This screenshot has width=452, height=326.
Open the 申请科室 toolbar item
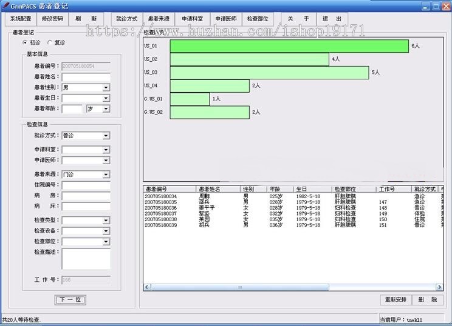[192, 19]
